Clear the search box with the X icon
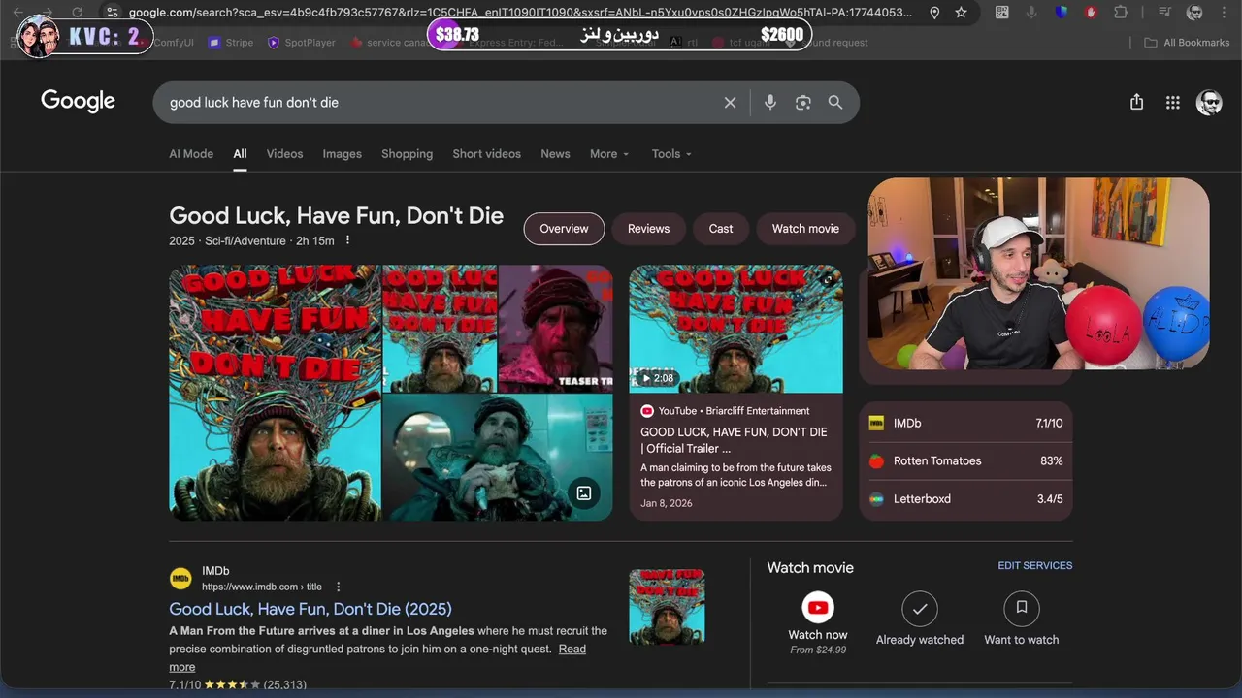This screenshot has height=698, width=1242. [730, 103]
